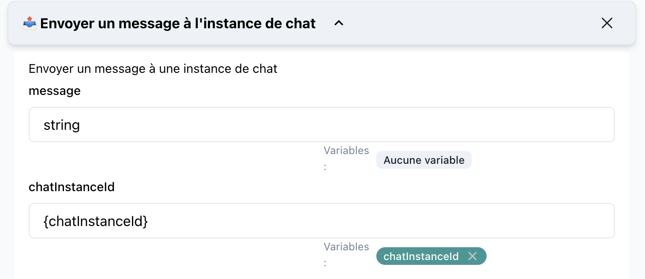Click the chatInstanceId field label
This screenshot has height=279, width=645.
(x=71, y=187)
